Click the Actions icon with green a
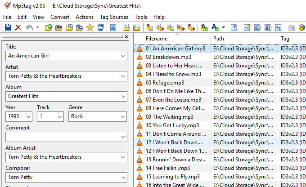306x187 pixels. 204,27
